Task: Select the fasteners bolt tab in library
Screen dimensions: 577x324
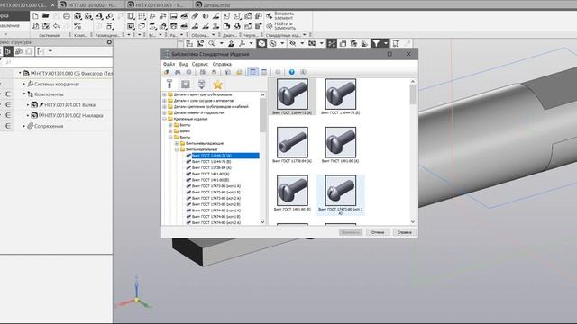Action: 169,85
